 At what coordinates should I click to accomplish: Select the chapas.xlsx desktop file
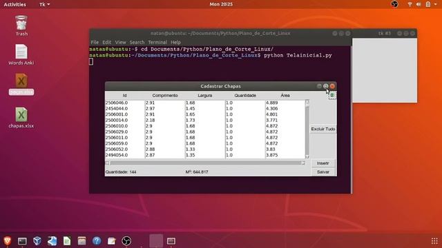[x=21, y=118]
